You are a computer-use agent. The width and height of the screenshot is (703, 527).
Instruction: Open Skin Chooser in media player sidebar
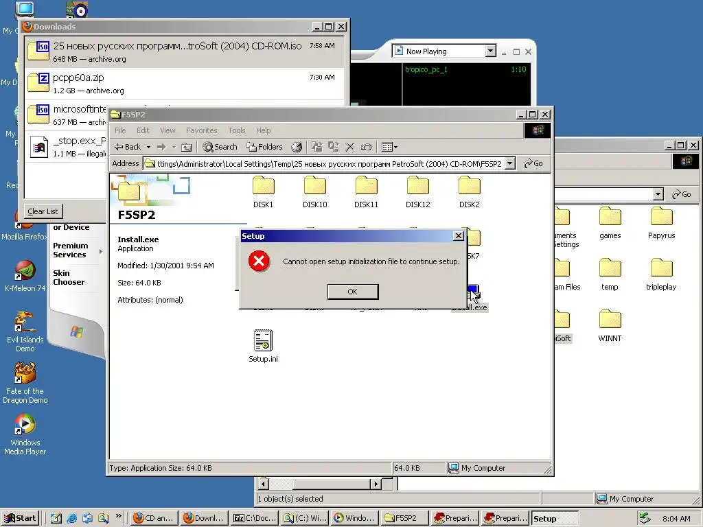69,277
